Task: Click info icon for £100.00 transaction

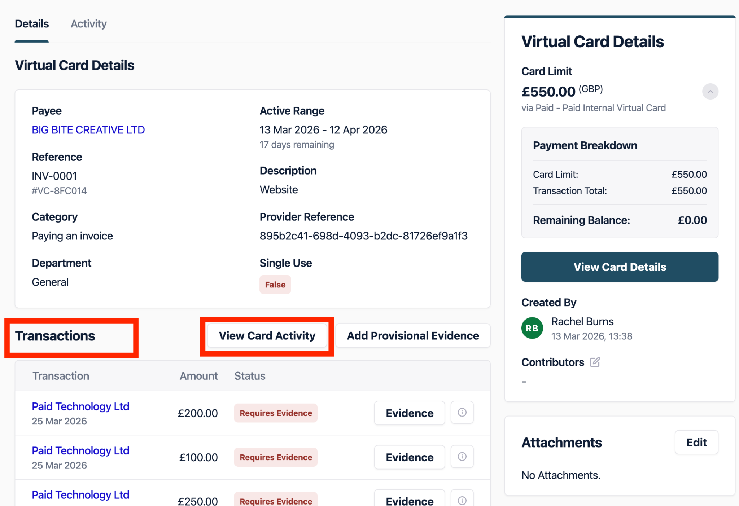Action: point(462,457)
